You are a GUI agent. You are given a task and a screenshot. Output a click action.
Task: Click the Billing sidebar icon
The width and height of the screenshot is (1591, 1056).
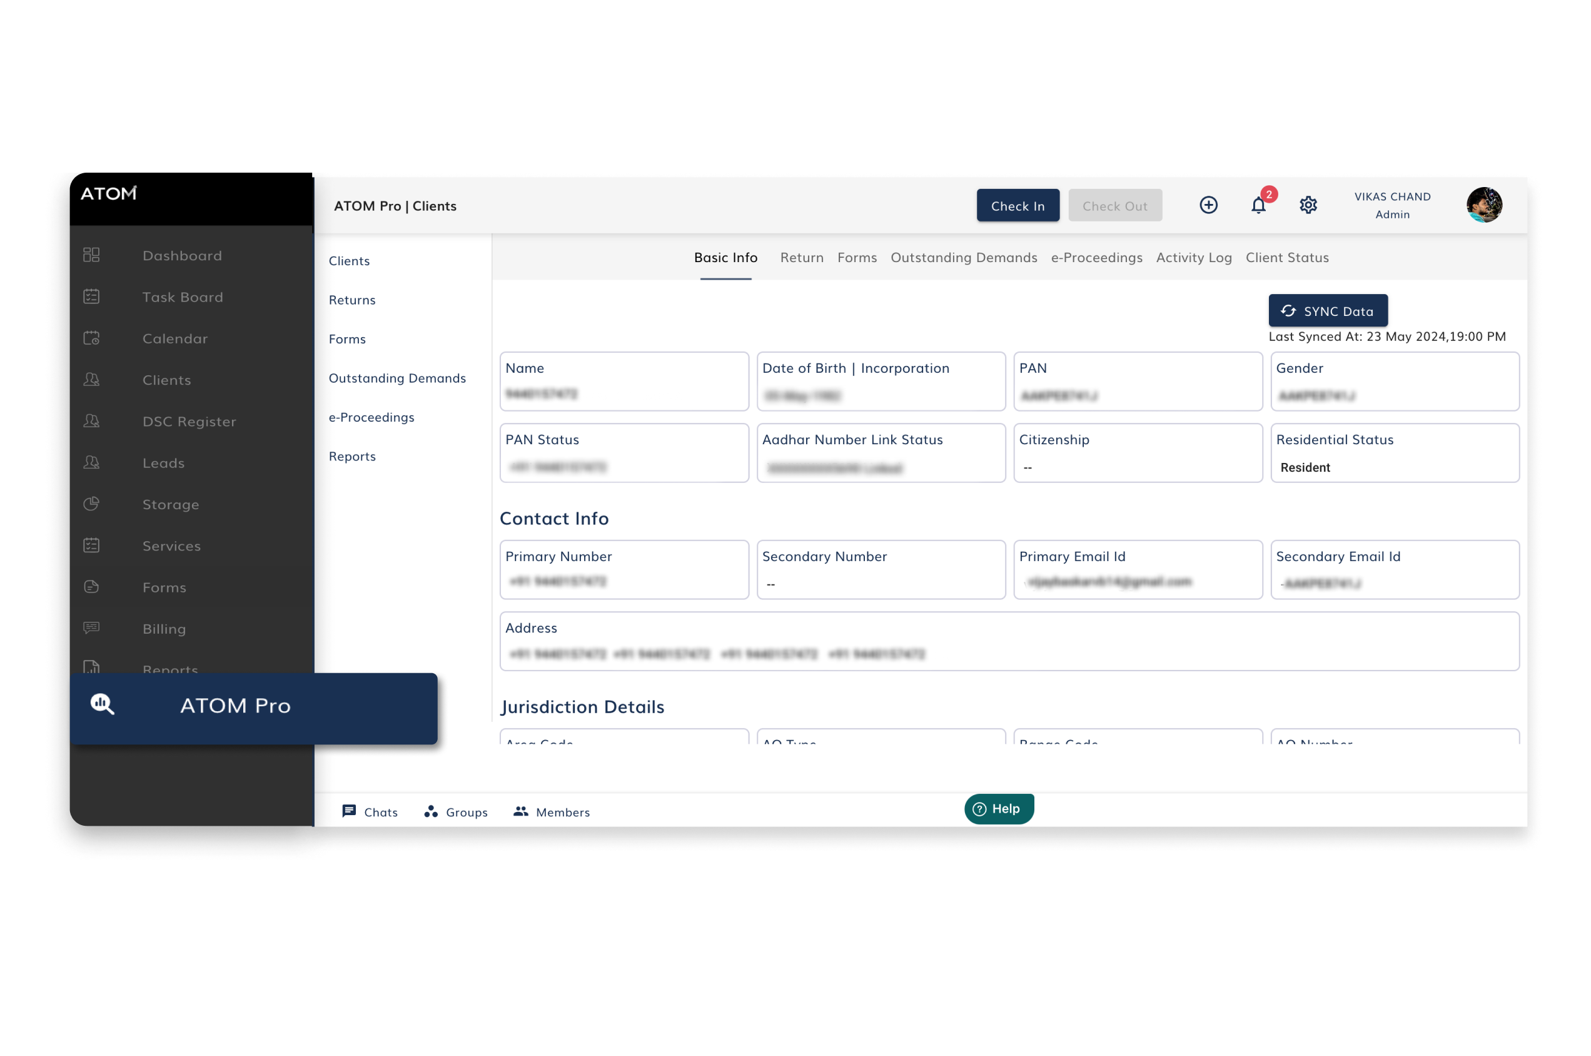point(91,628)
